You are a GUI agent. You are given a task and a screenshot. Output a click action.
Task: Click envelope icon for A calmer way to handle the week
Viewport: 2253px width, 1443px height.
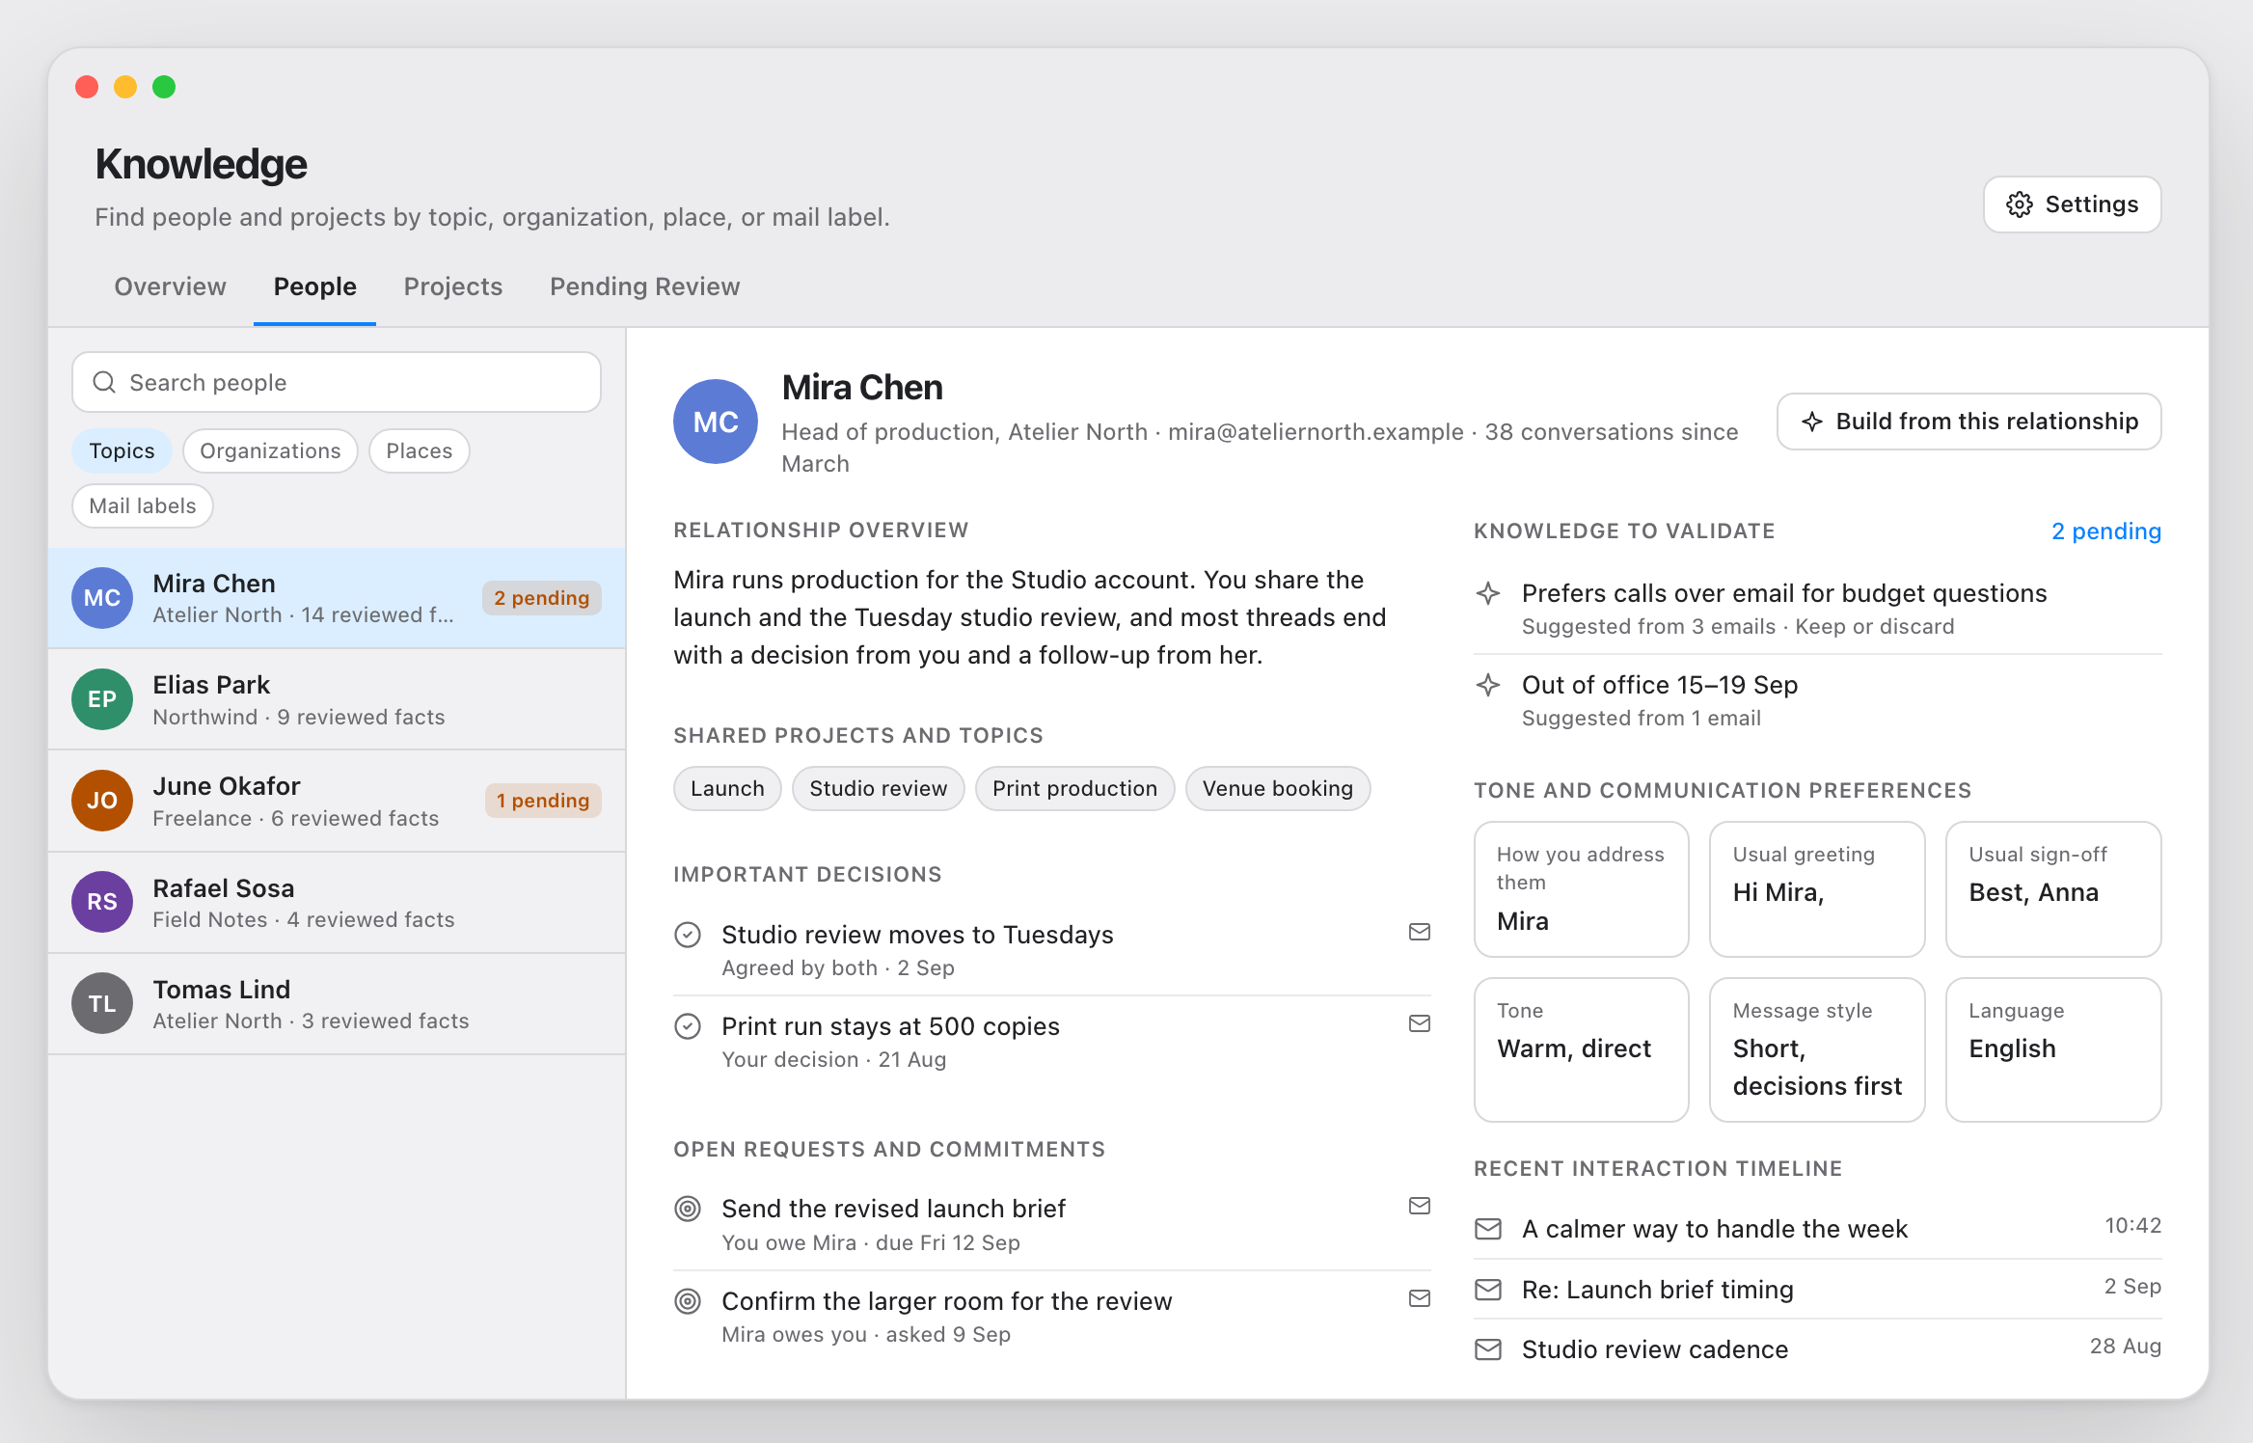(x=1488, y=1229)
